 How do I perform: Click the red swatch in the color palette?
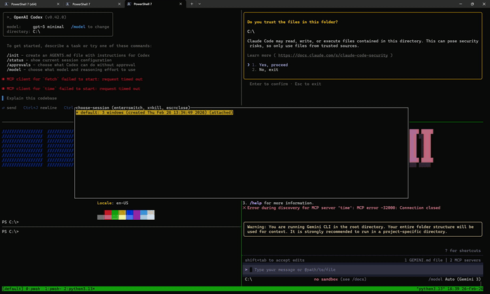click(108, 212)
